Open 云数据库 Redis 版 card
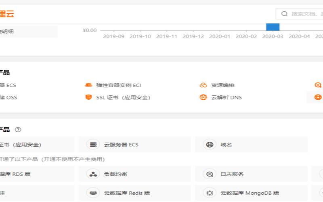Screen dimensions: 323x202 (x=134, y=193)
